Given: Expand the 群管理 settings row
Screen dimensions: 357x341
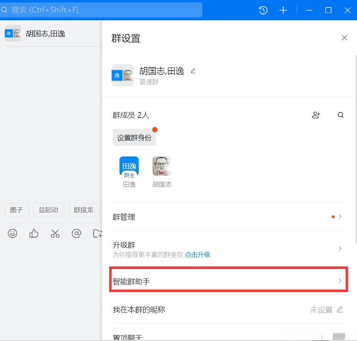Looking at the screenshot, I should click(x=340, y=216).
